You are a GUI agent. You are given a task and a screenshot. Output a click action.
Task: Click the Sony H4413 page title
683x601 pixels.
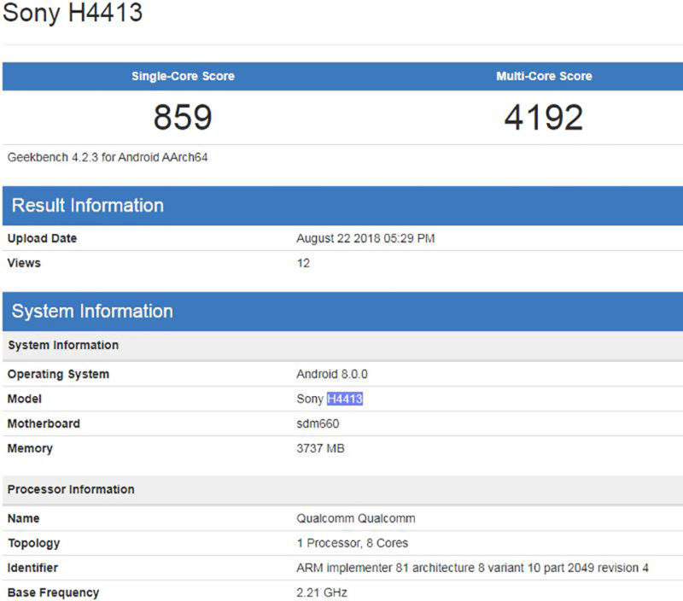pyautogui.click(x=72, y=14)
